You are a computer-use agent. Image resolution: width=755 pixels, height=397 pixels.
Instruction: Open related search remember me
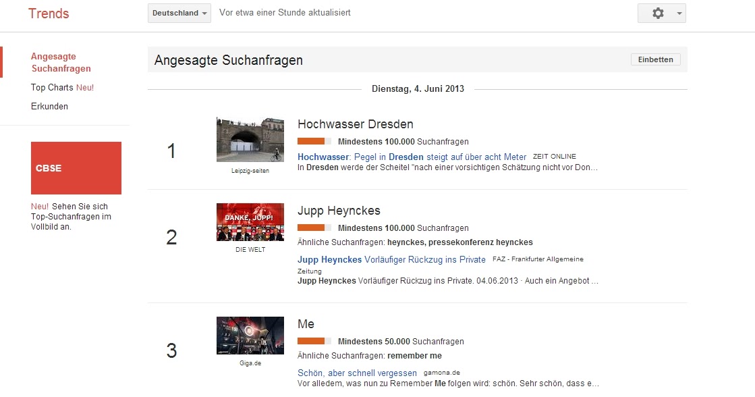pyautogui.click(x=414, y=356)
